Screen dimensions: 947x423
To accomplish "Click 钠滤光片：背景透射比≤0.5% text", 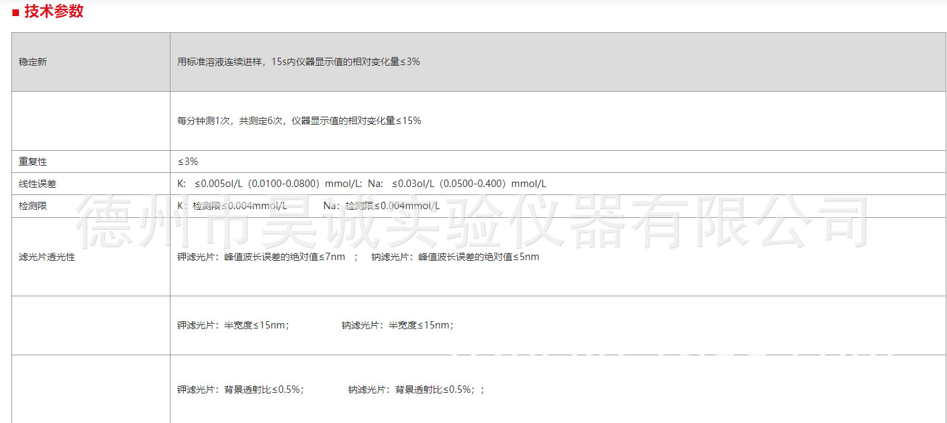I will (411, 389).
